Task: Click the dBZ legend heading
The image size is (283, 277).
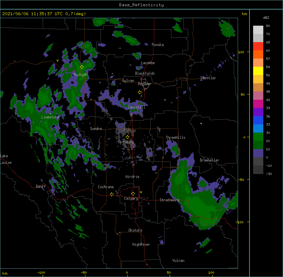Action: click(x=266, y=18)
